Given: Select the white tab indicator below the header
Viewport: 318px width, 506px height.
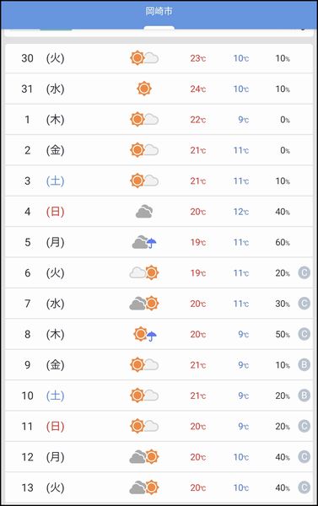Looking at the screenshot, I should pos(159,28).
